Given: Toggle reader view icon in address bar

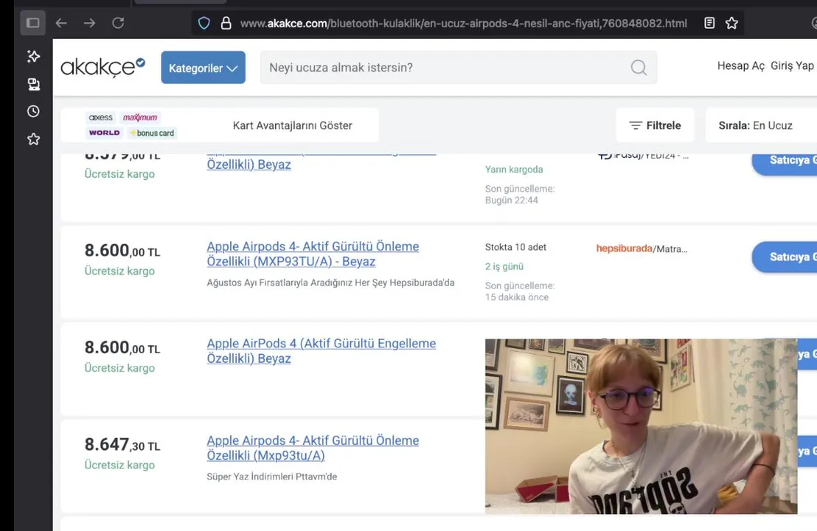Looking at the screenshot, I should click(709, 23).
